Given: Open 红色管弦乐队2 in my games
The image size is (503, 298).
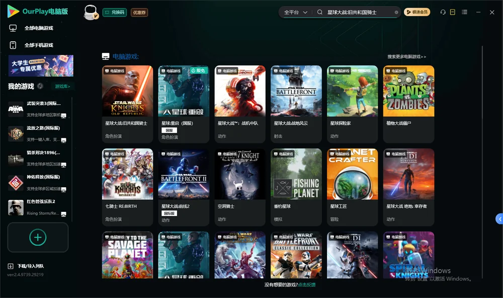Looking at the screenshot, I should coord(38,207).
